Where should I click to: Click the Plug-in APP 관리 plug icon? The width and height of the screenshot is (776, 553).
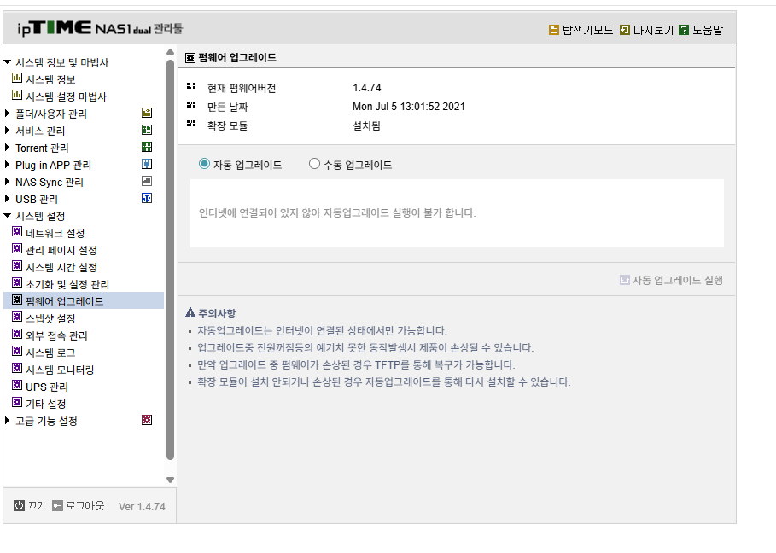[147, 164]
